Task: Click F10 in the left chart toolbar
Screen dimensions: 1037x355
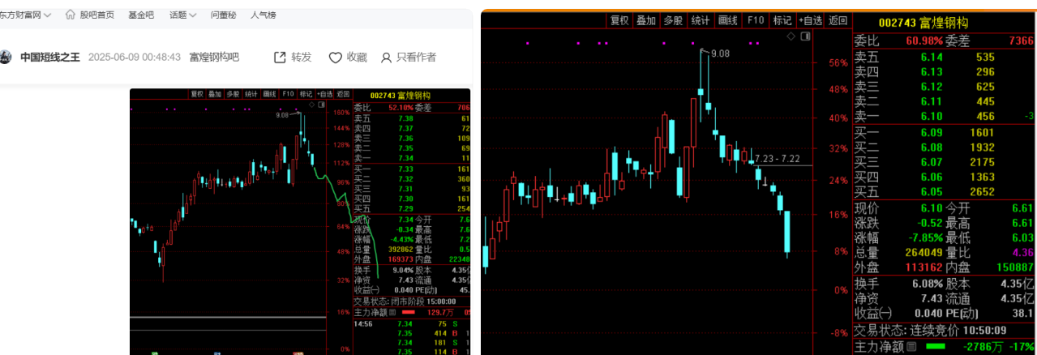Action: click(288, 94)
